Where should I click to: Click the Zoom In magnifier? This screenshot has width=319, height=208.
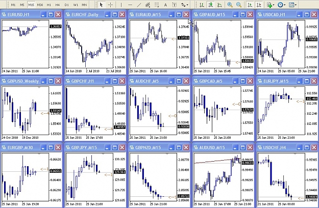(230, 5)
